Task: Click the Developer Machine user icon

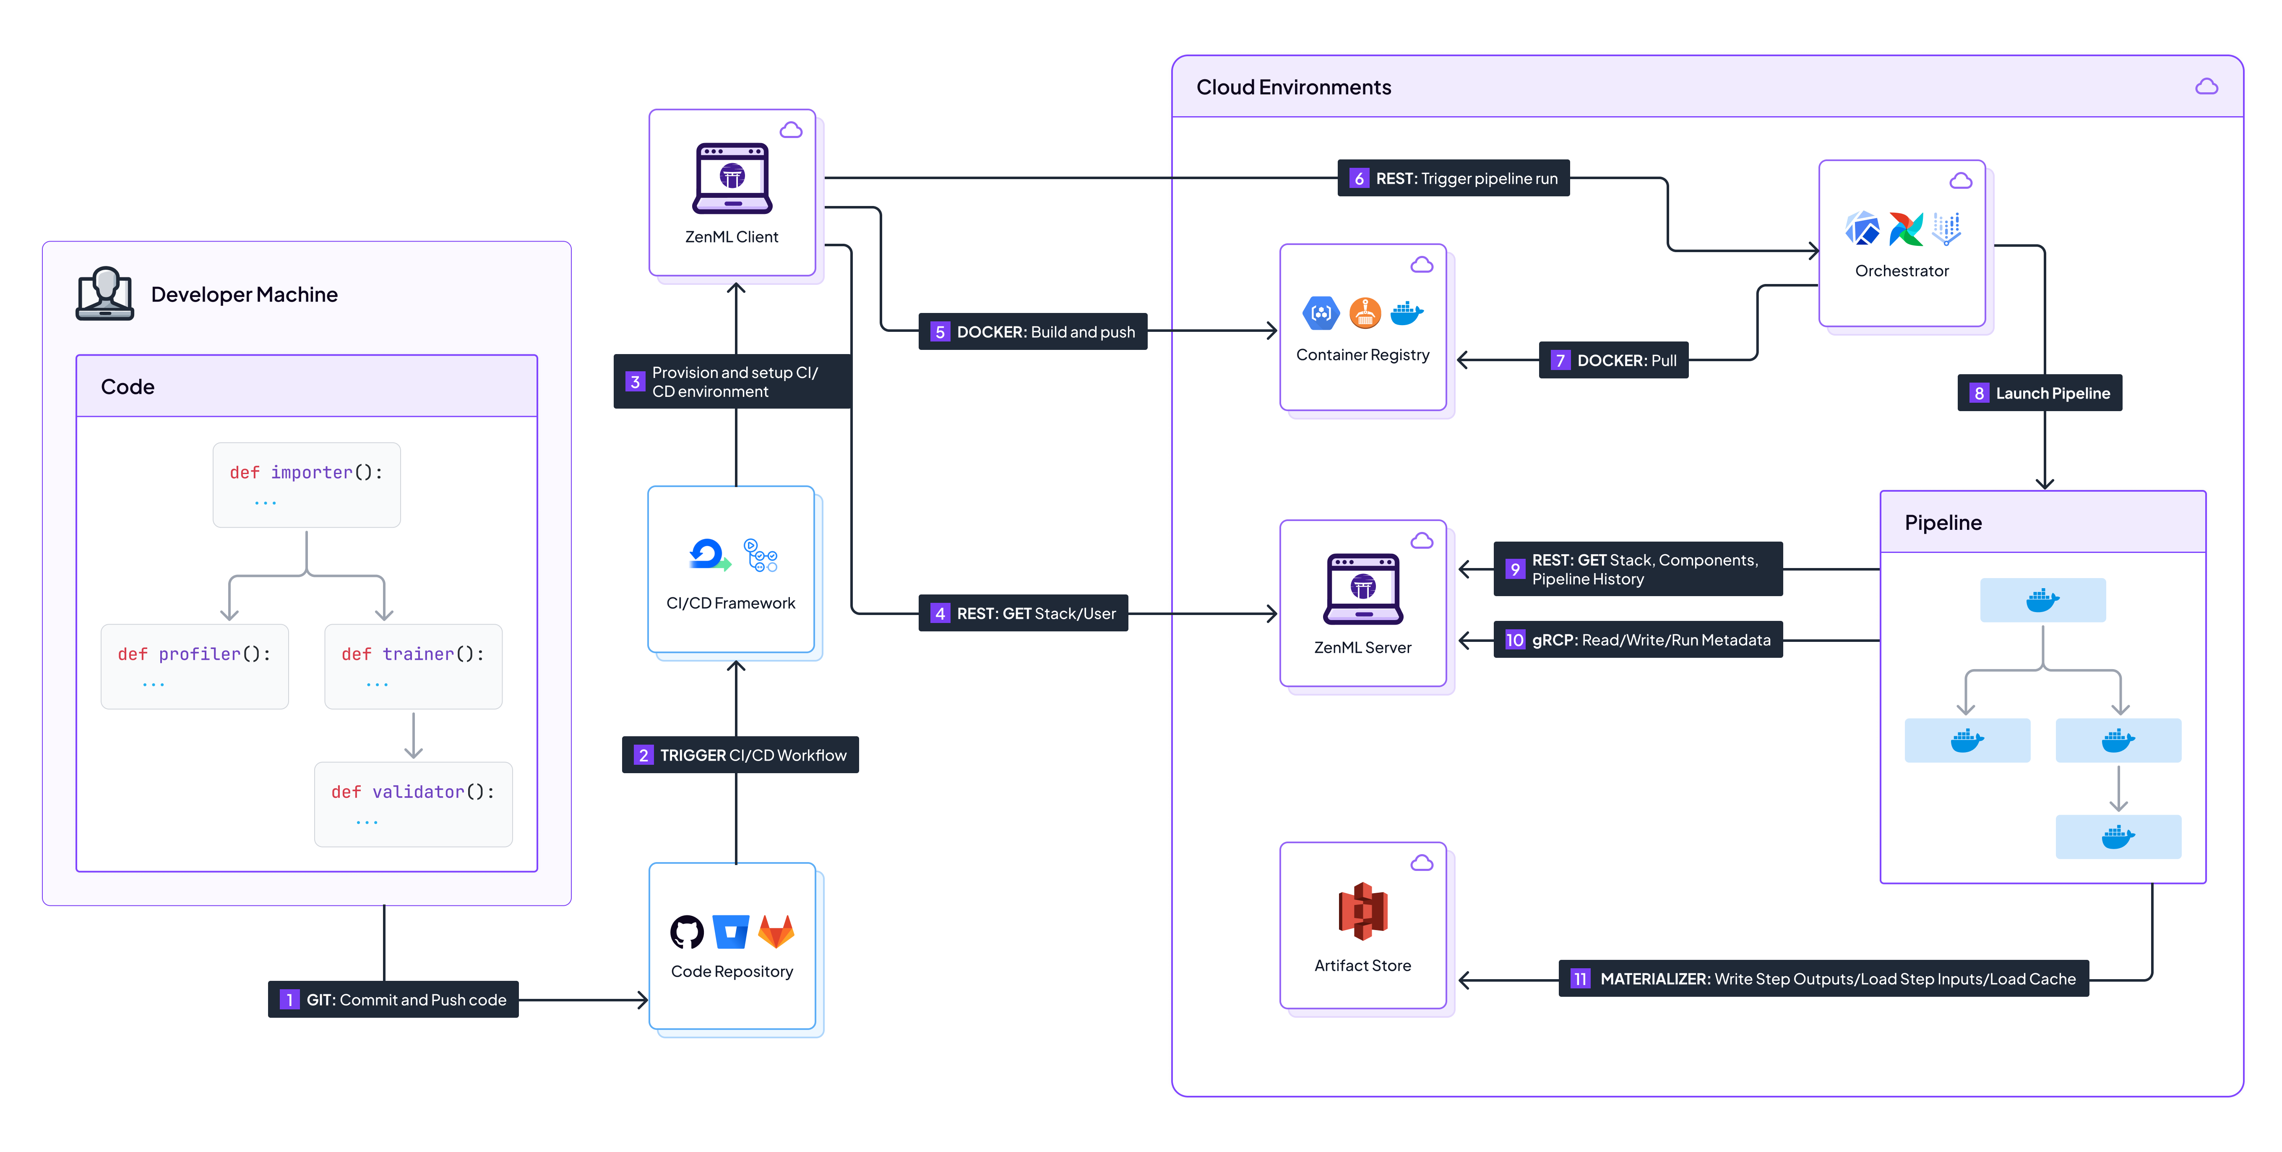Action: pos(104,293)
